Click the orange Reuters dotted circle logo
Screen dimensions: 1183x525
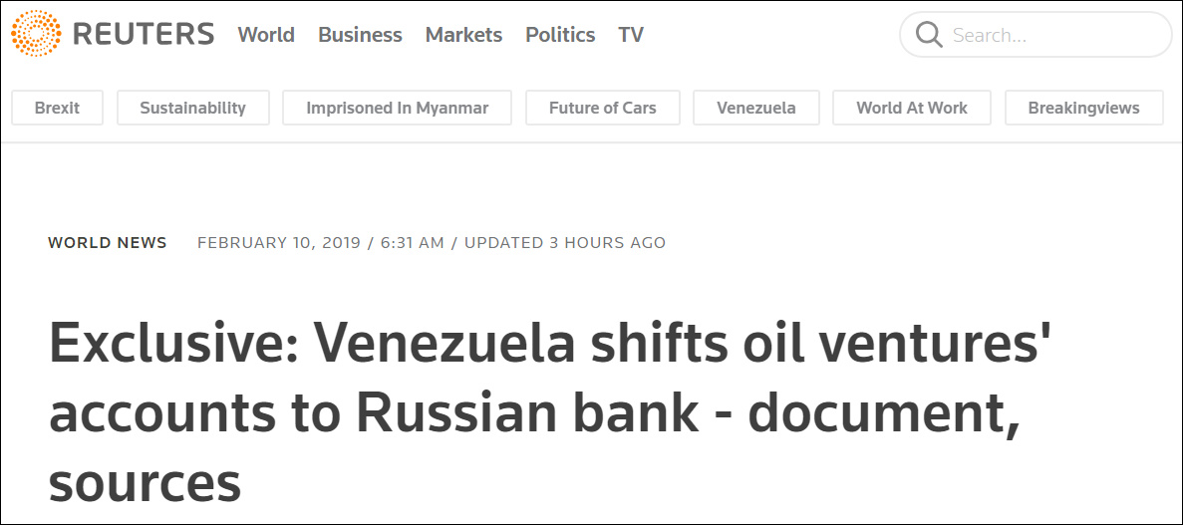tap(36, 34)
